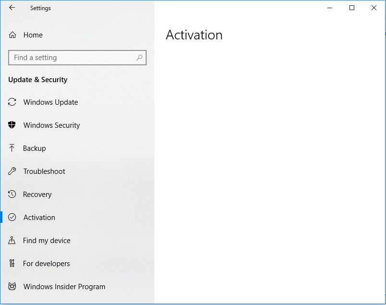
Task: Minimize the Settings window
Action: point(330,8)
